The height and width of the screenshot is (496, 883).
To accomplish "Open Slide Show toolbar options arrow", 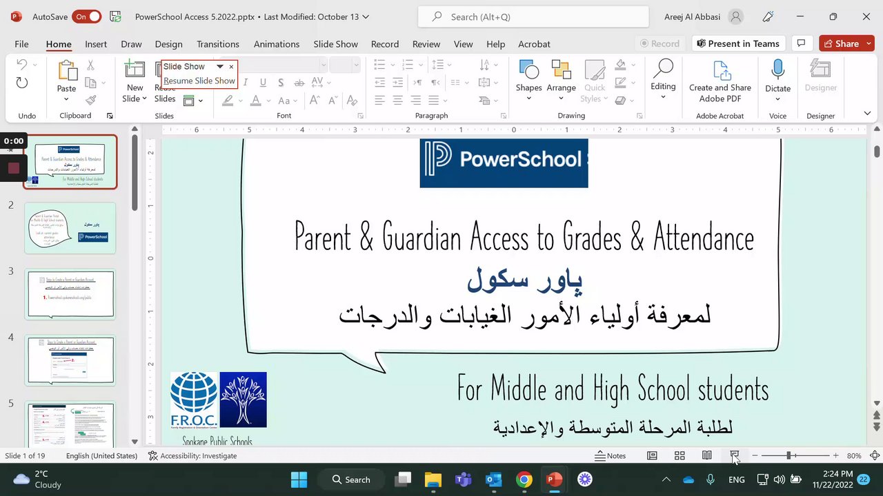I will (220, 67).
